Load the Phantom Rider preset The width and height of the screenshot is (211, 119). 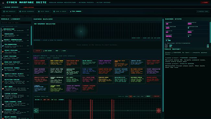105,80
